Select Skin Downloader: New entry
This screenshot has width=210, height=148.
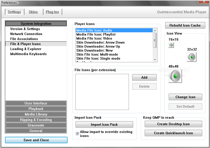click(114, 51)
